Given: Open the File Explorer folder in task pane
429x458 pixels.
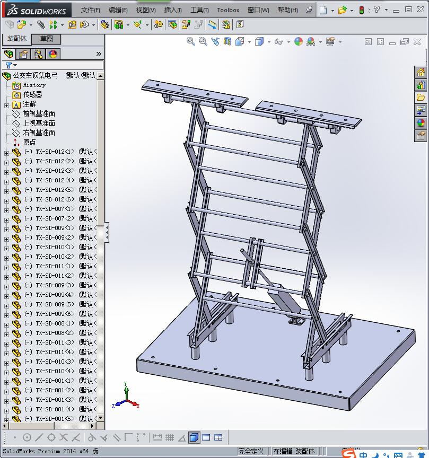Looking at the screenshot, I should (421, 98).
